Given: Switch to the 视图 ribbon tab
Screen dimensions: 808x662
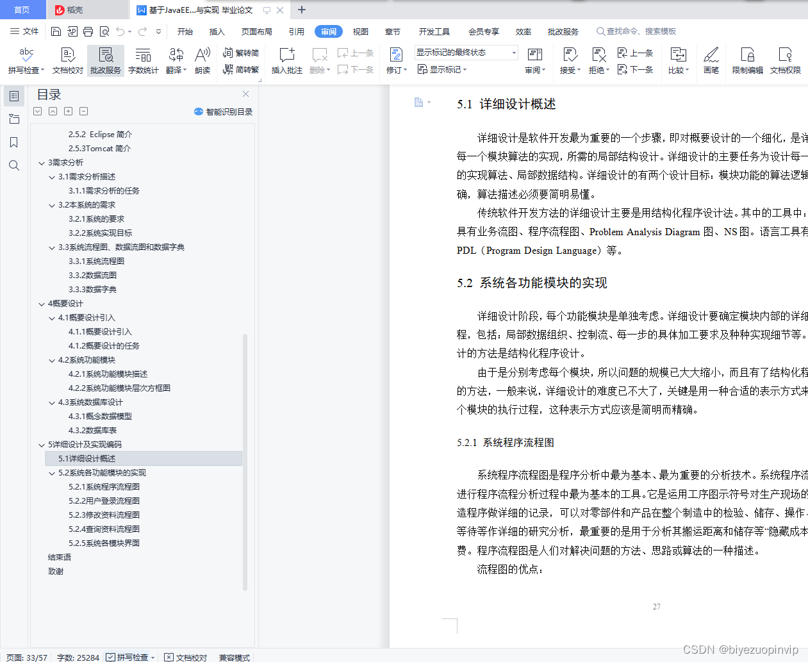Looking at the screenshot, I should point(361,31).
